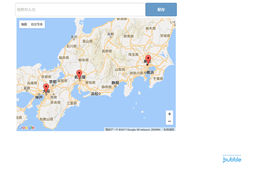256x169 pixels.
Task: Switch map to 地図 view
Action: click(x=24, y=25)
